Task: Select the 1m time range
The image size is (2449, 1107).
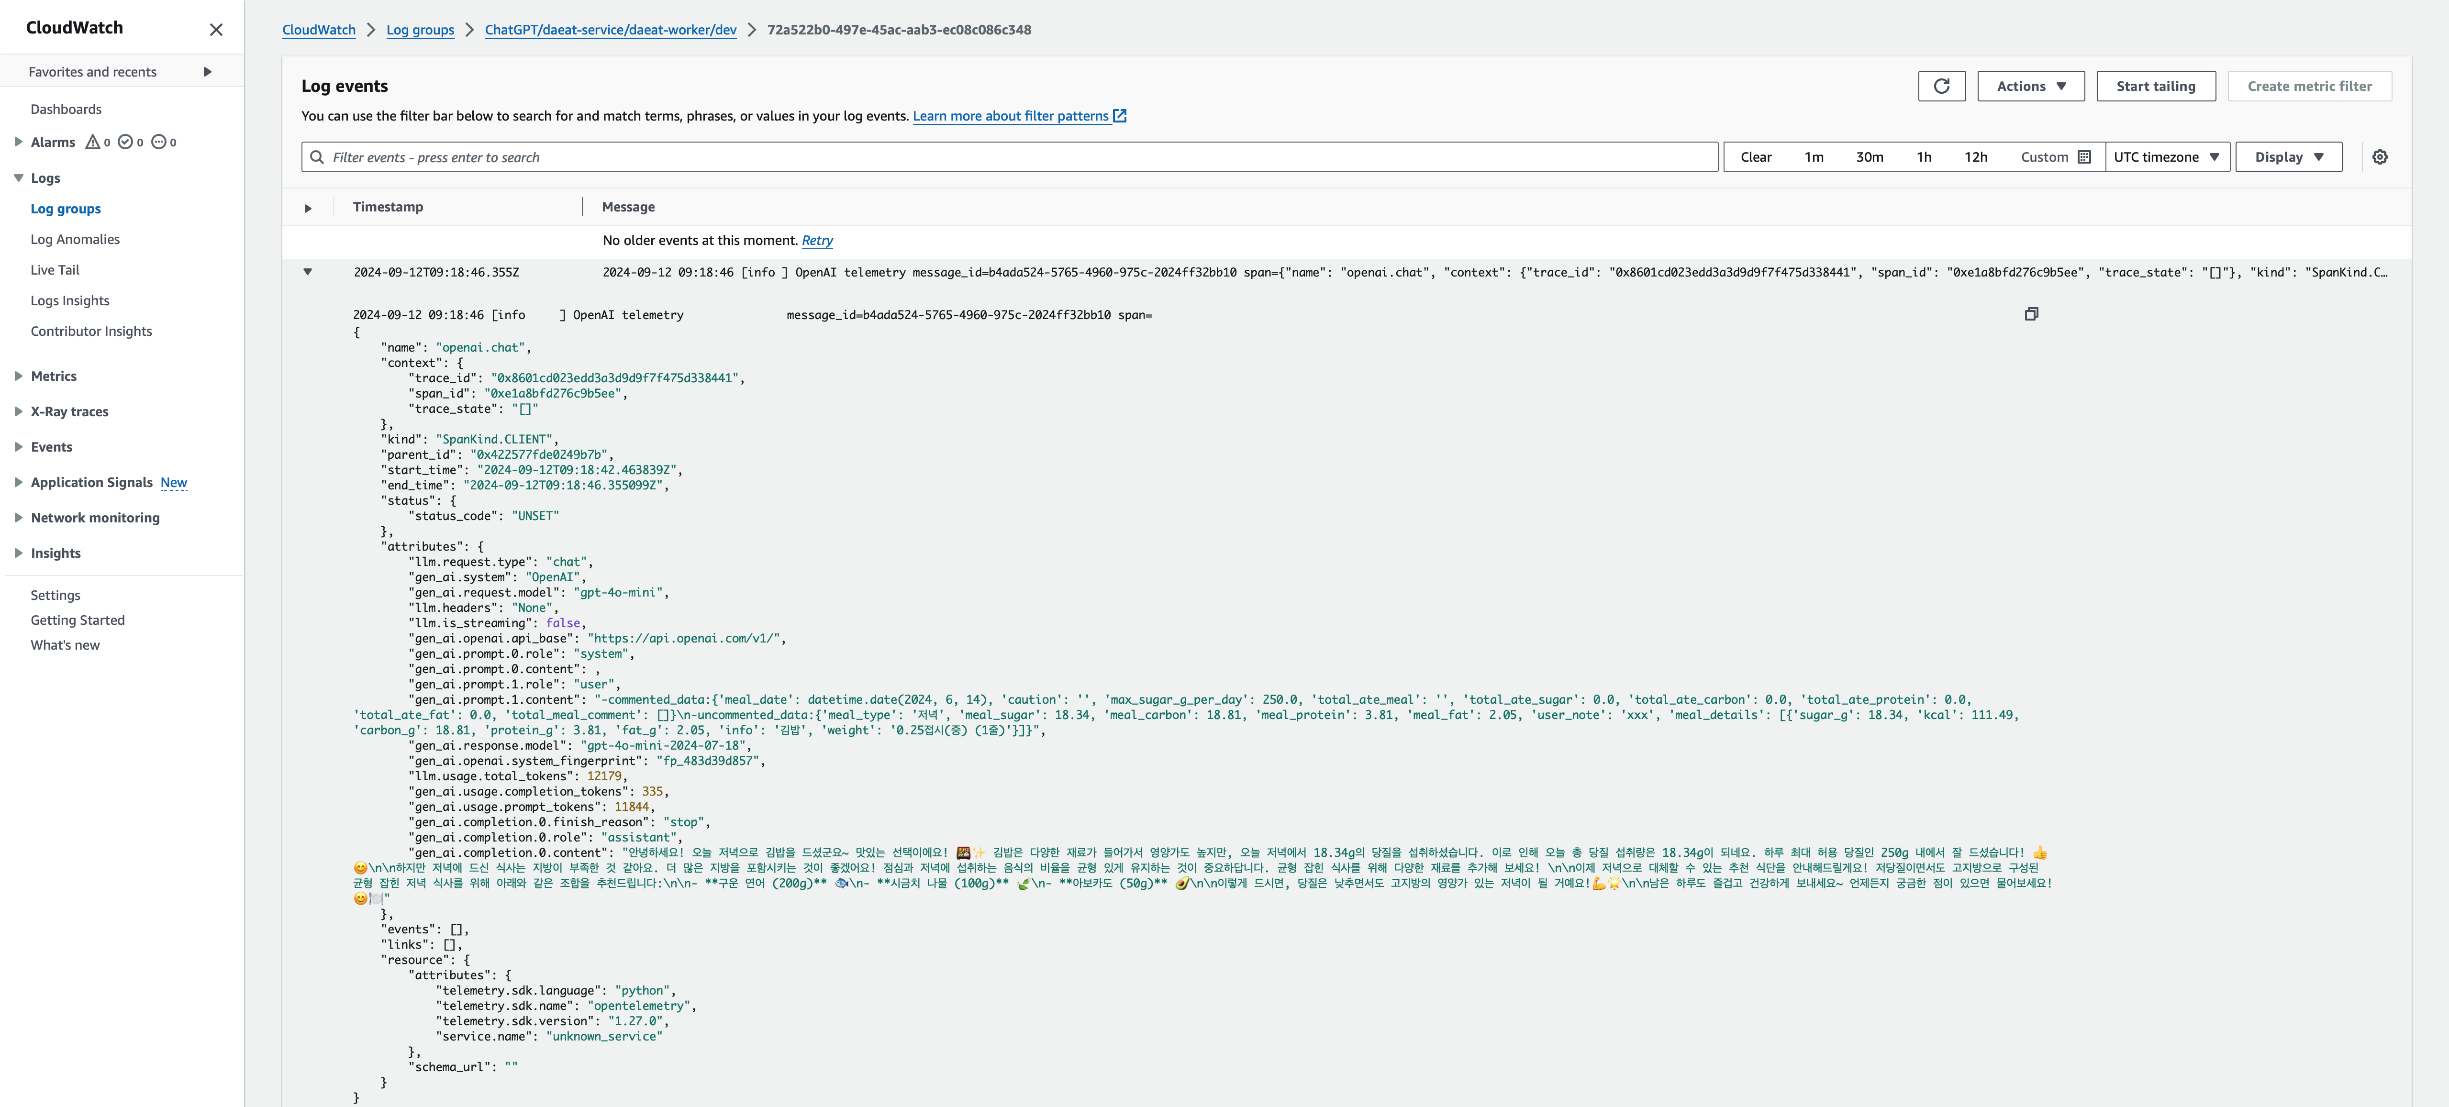Action: 1814,158
